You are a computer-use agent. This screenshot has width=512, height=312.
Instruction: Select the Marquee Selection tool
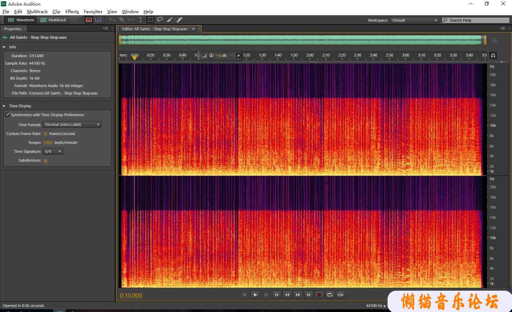pyautogui.click(x=151, y=20)
